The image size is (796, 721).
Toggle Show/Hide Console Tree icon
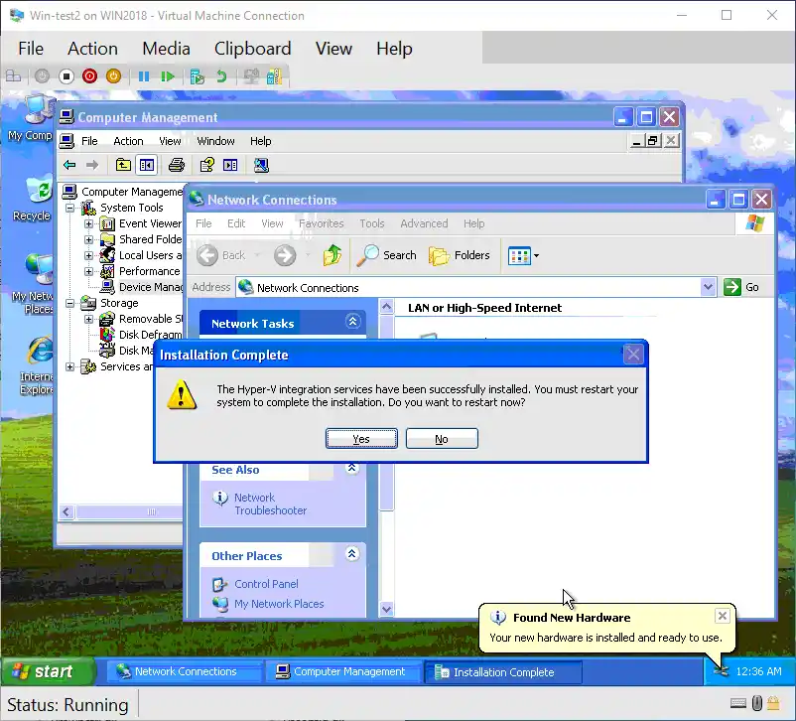(x=147, y=165)
